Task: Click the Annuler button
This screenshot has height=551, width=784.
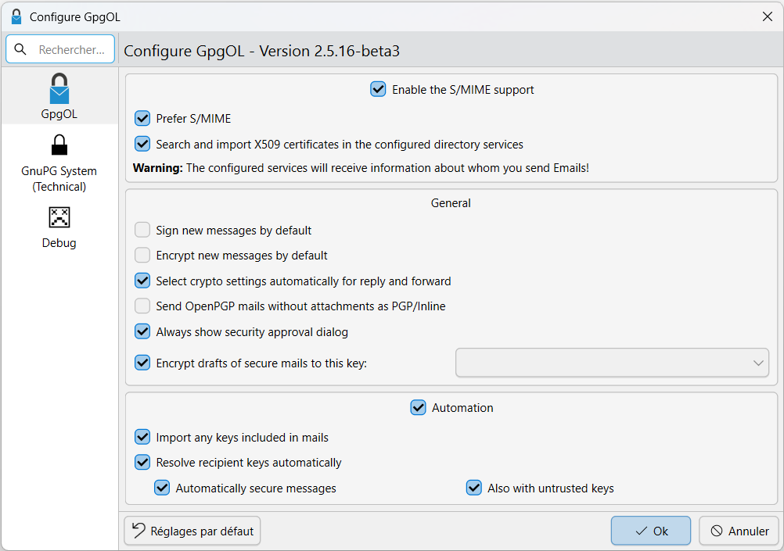Action: click(739, 531)
